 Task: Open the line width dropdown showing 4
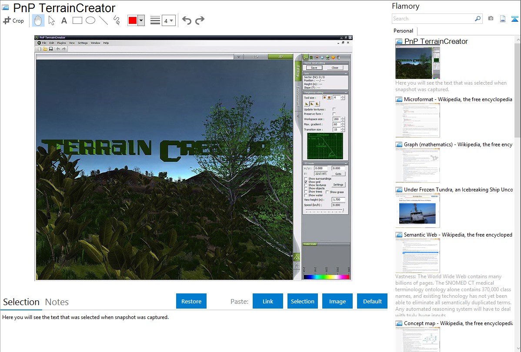(169, 20)
